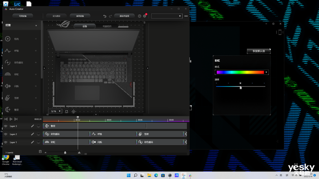Select the Color Cycle clip on Layer 1
This screenshot has height=179, width=319.
pos(160,142)
